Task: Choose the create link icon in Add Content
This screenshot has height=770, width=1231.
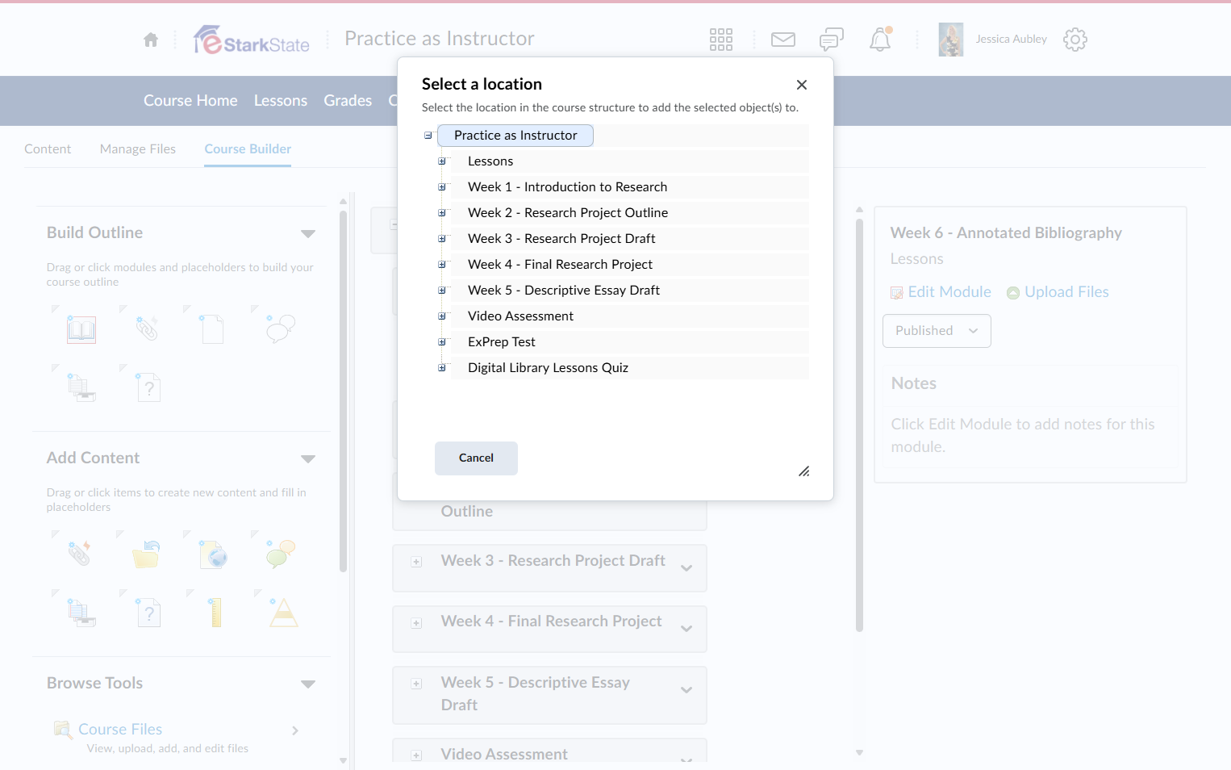Action: coord(79,553)
